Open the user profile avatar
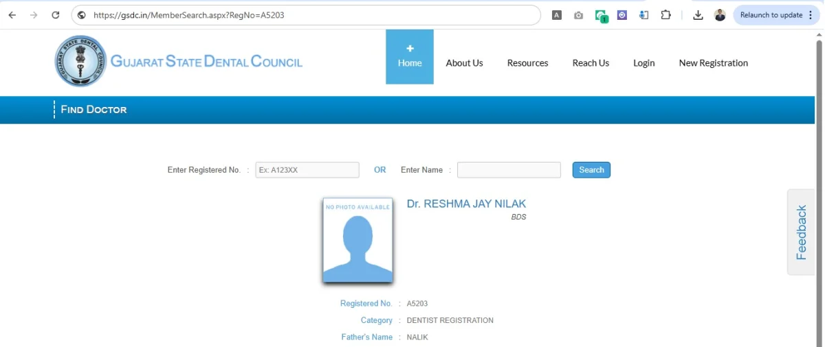The width and height of the screenshot is (825, 347). 720,15
